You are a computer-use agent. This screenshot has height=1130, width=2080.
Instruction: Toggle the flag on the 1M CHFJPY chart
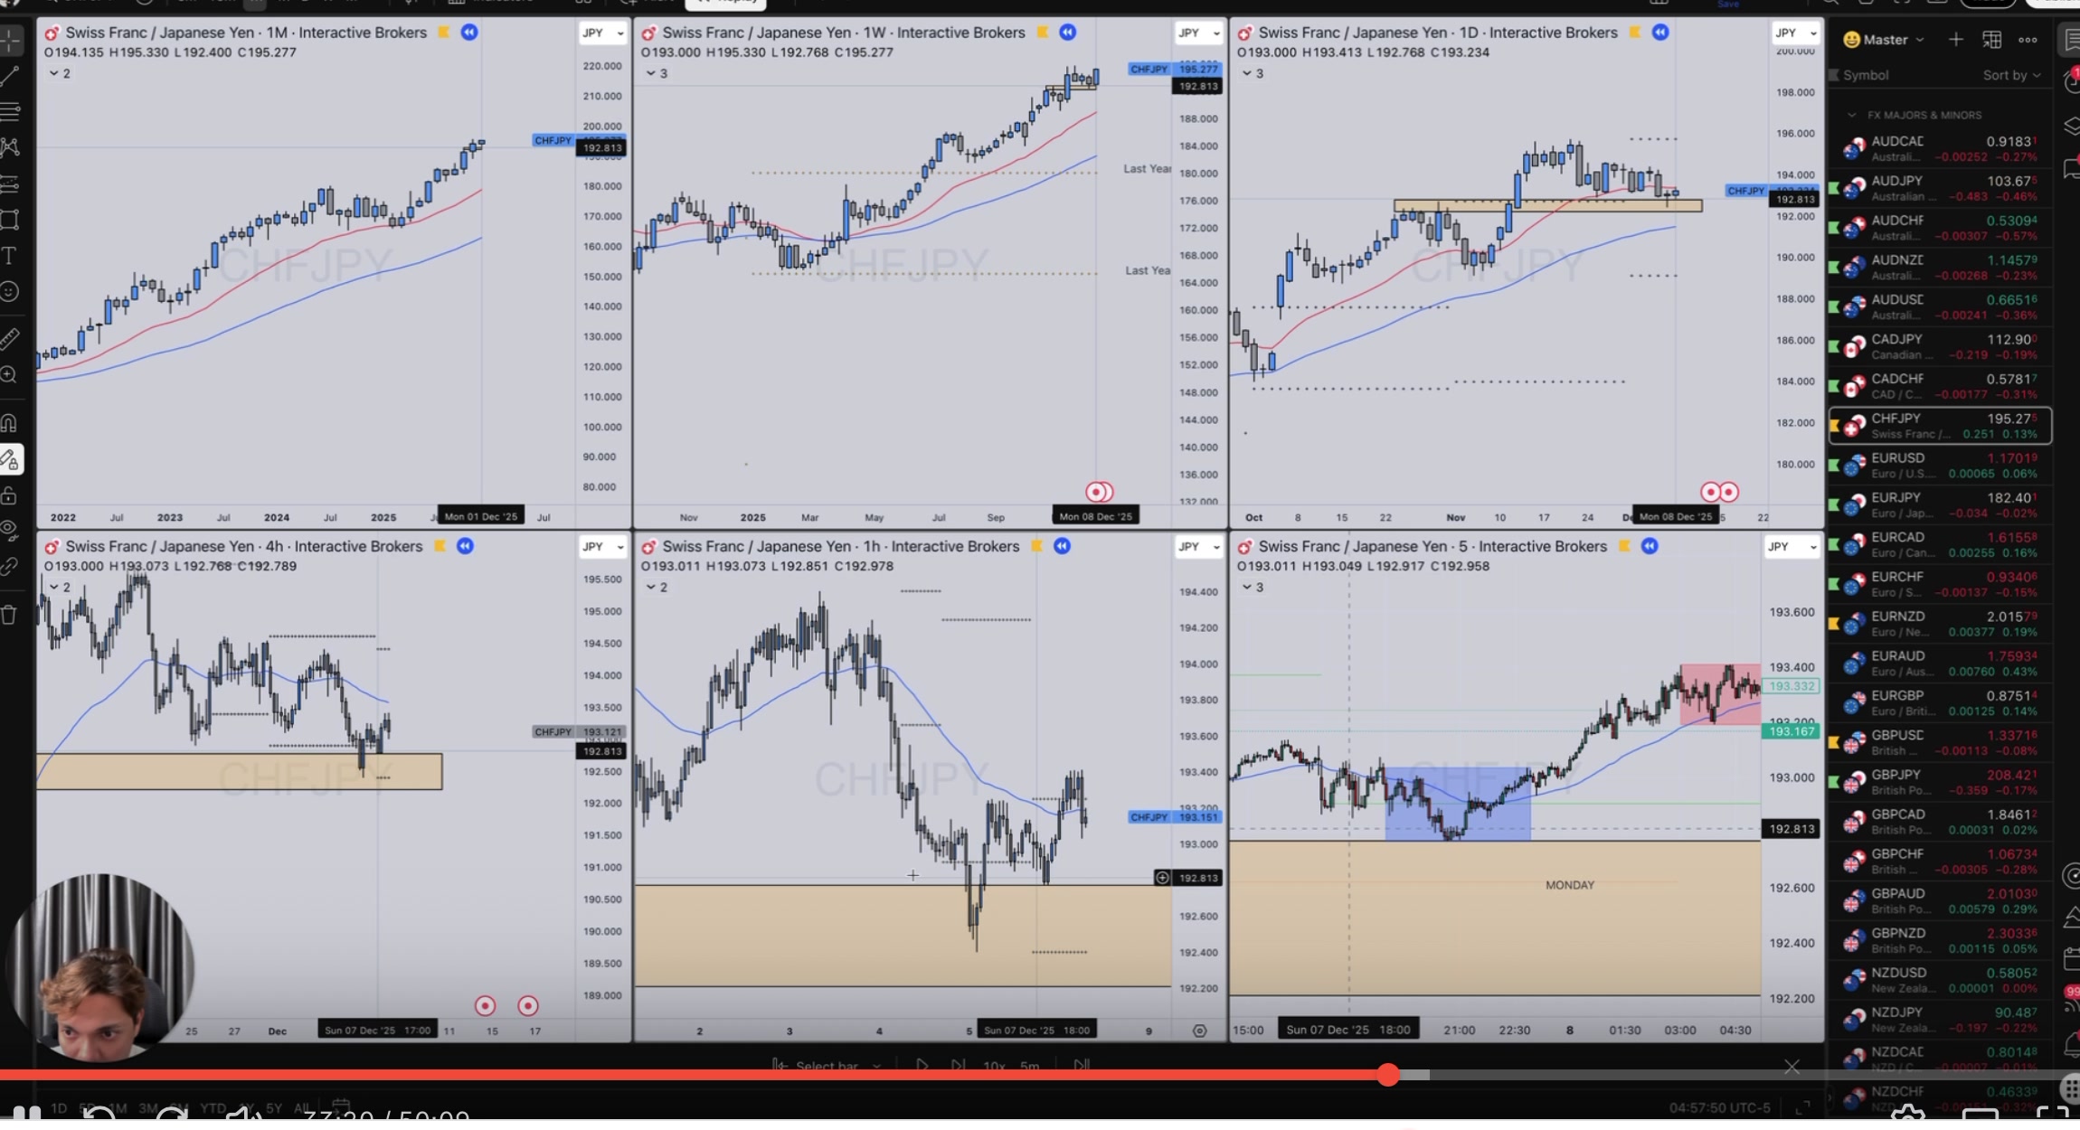[x=442, y=33]
